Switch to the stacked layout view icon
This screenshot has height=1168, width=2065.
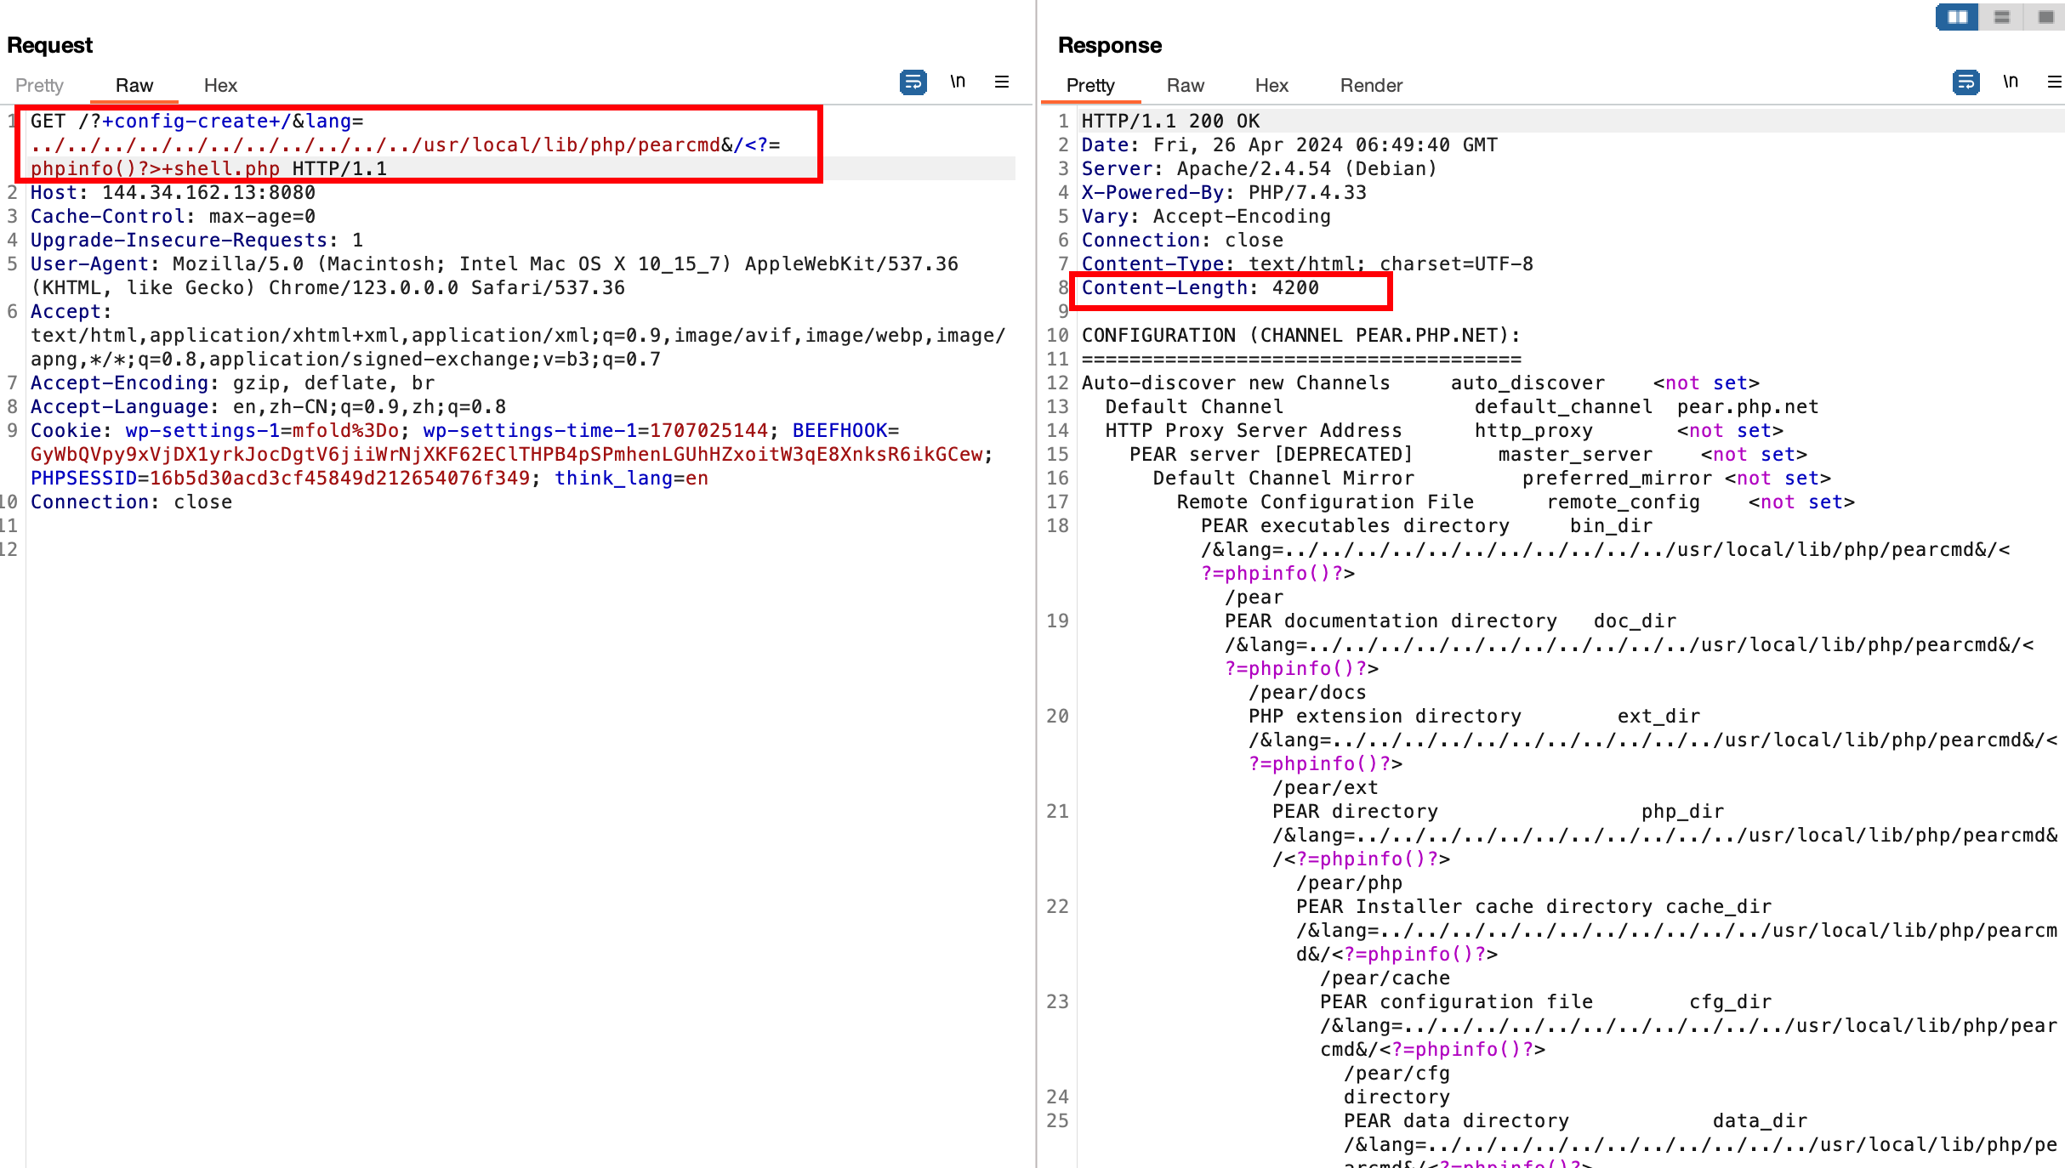pos(2000,16)
